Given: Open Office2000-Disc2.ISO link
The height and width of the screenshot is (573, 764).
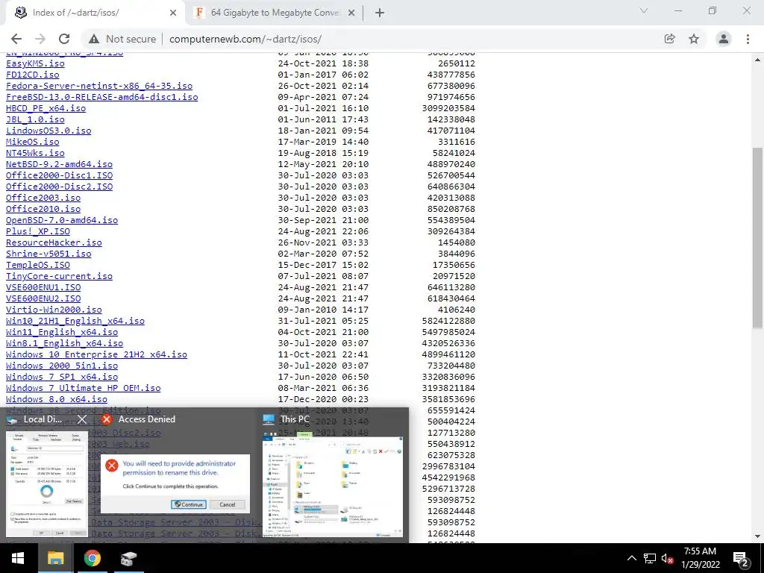Looking at the screenshot, I should (x=59, y=187).
